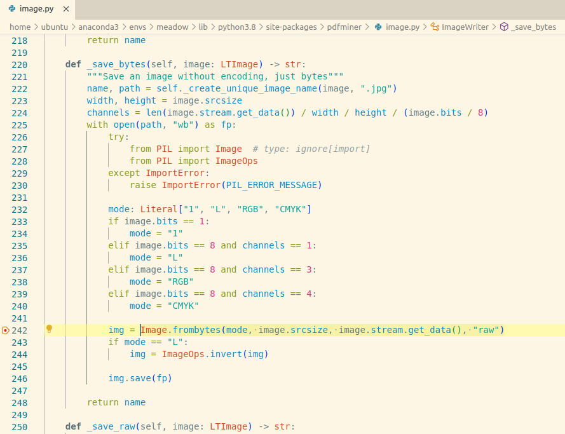Image resolution: width=565 pixels, height=434 pixels.
Task: Click 'channels' variable on line 224
Action: coord(108,112)
